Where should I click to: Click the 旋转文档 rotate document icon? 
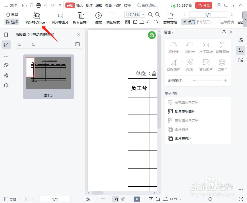[x=170, y=18]
